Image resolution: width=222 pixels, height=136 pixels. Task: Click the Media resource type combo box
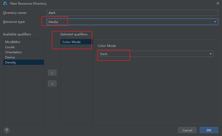coord(128,22)
